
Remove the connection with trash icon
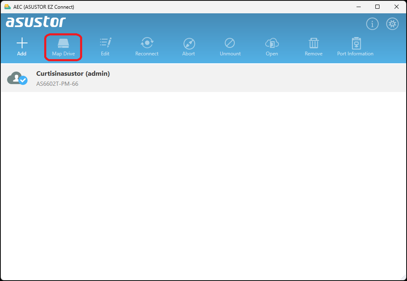coord(314,43)
